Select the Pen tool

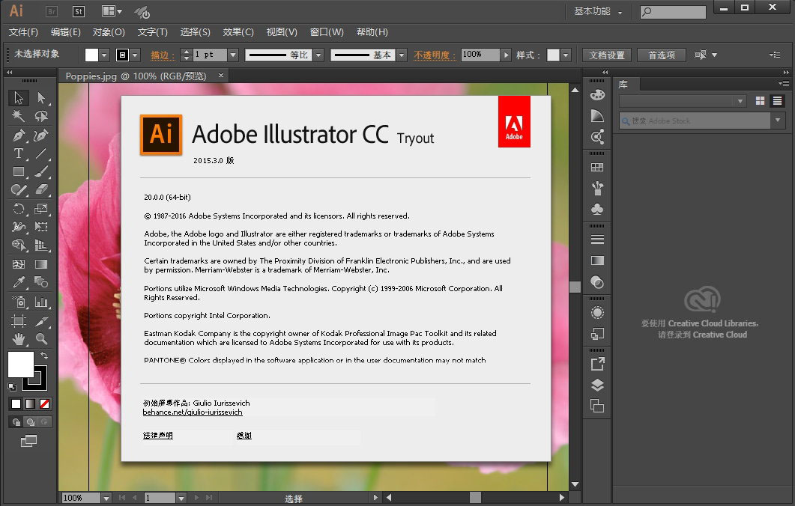pyautogui.click(x=18, y=135)
